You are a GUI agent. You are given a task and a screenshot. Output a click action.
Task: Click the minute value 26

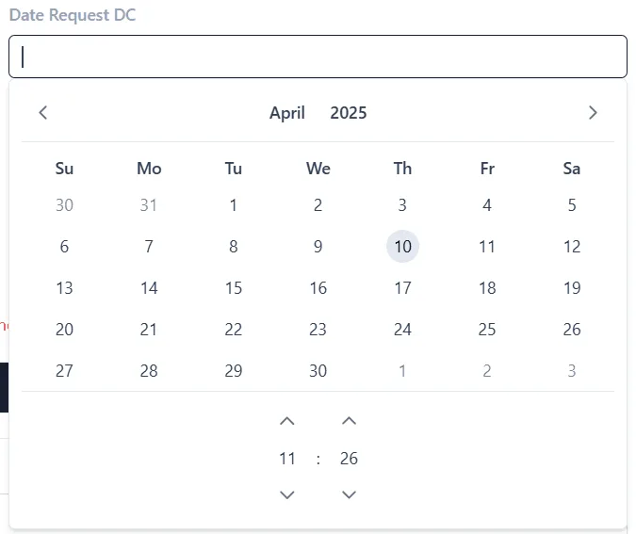point(349,459)
